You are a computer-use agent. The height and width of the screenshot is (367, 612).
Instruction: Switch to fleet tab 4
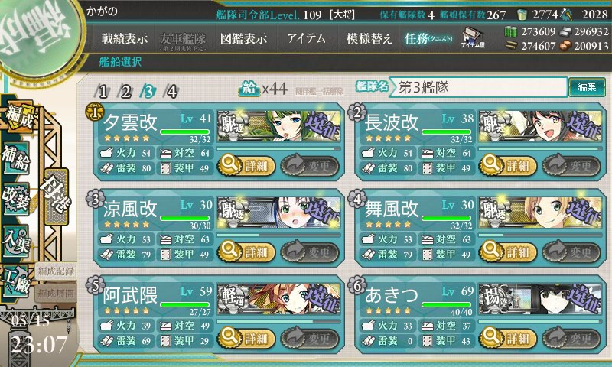coord(171,92)
